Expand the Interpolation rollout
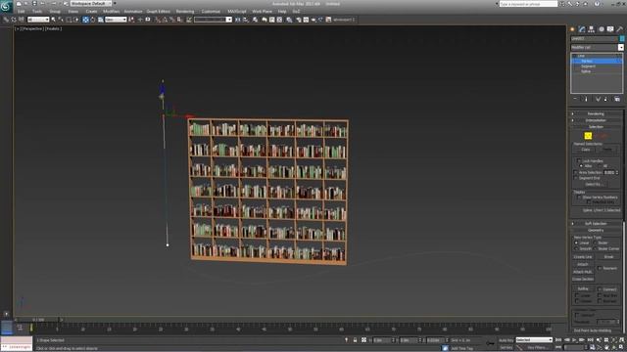The width and height of the screenshot is (627, 352). tap(596, 120)
